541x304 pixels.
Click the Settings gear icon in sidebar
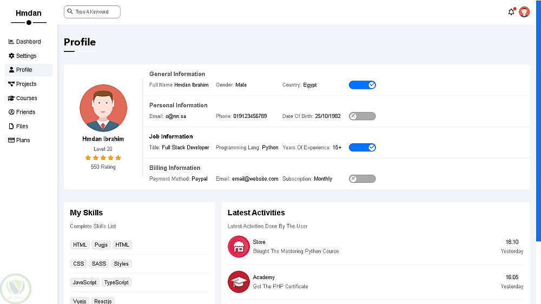point(11,56)
